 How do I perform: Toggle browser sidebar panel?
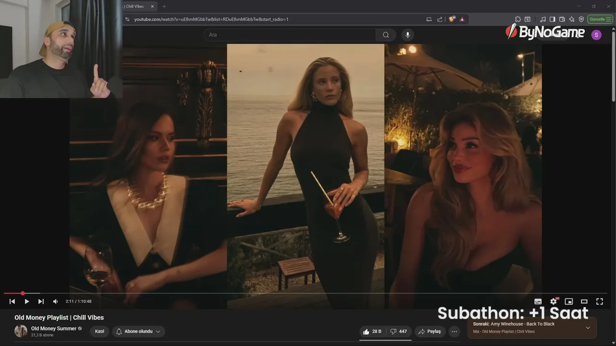coord(552,19)
